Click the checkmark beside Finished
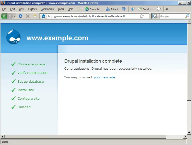This screenshot has width=192, height=145. coord(13,107)
